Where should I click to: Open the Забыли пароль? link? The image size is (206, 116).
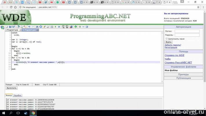(x=173, y=45)
